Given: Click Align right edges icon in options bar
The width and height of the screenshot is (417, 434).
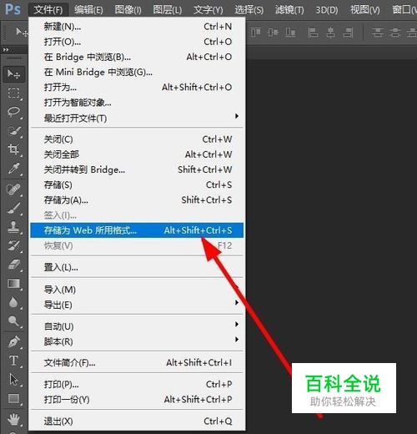Looking at the screenshot, I should pyautogui.click(x=348, y=33).
